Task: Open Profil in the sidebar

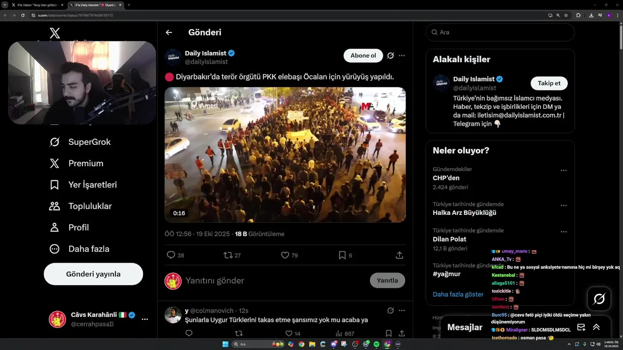Action: click(69, 227)
